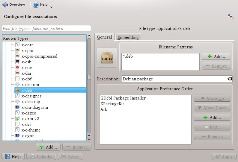Select x-cpio-compressed in Known Types
Screen dimensions: 238x162
click(x=39, y=56)
